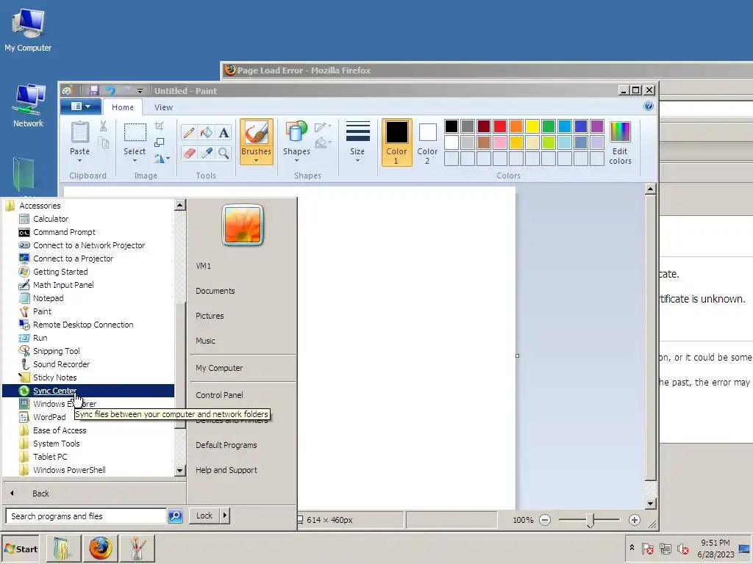Open the shape Outline dropdown

tap(324, 127)
